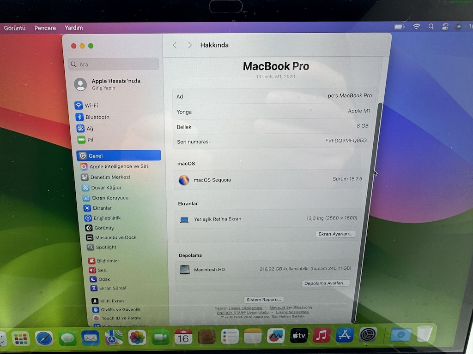Click the Yerleşik Retina Ekran row
The width and height of the screenshot is (473, 354).
click(268, 219)
